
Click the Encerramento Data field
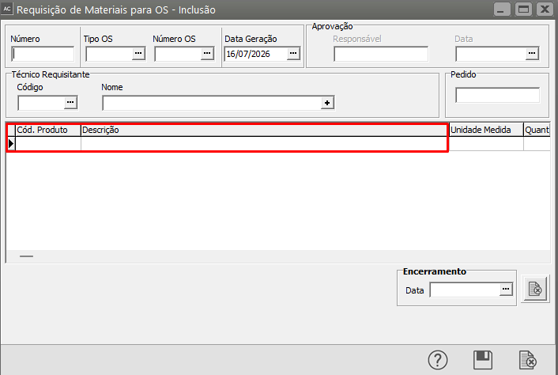pos(465,290)
